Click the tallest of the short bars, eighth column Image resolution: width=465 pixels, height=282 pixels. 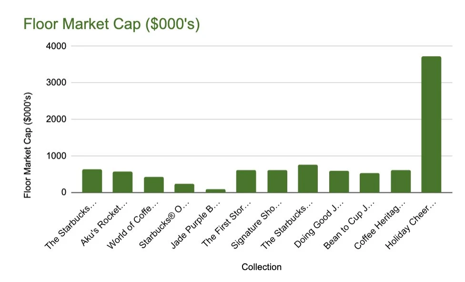tap(308, 179)
